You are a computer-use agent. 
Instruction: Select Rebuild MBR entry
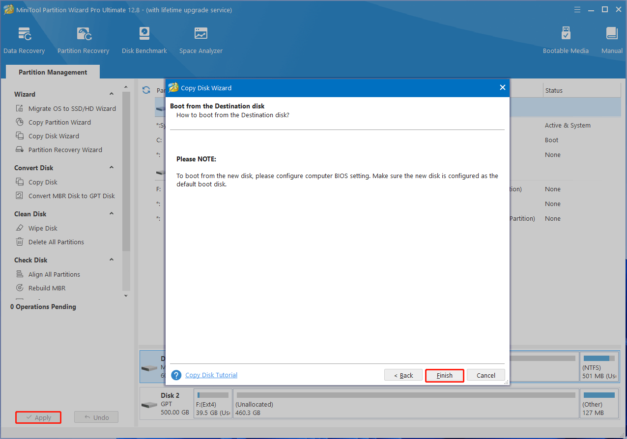pos(47,288)
